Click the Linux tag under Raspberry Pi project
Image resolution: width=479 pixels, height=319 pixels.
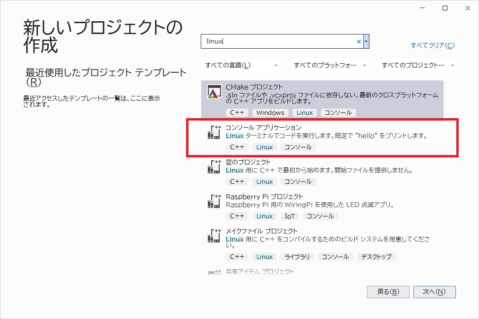click(265, 216)
